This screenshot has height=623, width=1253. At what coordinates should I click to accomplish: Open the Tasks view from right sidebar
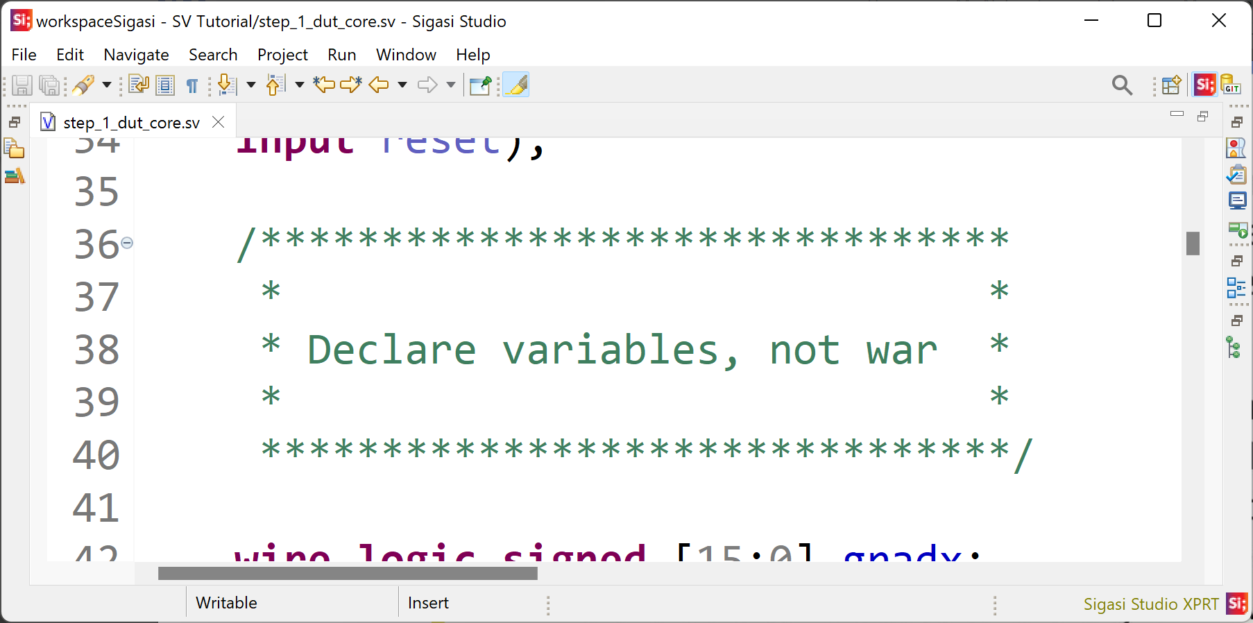pos(1236,174)
